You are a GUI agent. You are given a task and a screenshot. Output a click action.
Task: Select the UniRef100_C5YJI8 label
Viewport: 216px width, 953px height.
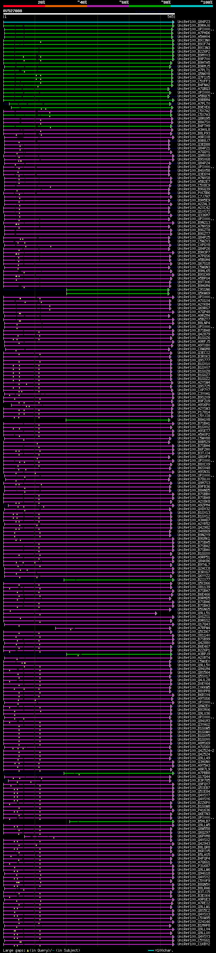(194, 416)
